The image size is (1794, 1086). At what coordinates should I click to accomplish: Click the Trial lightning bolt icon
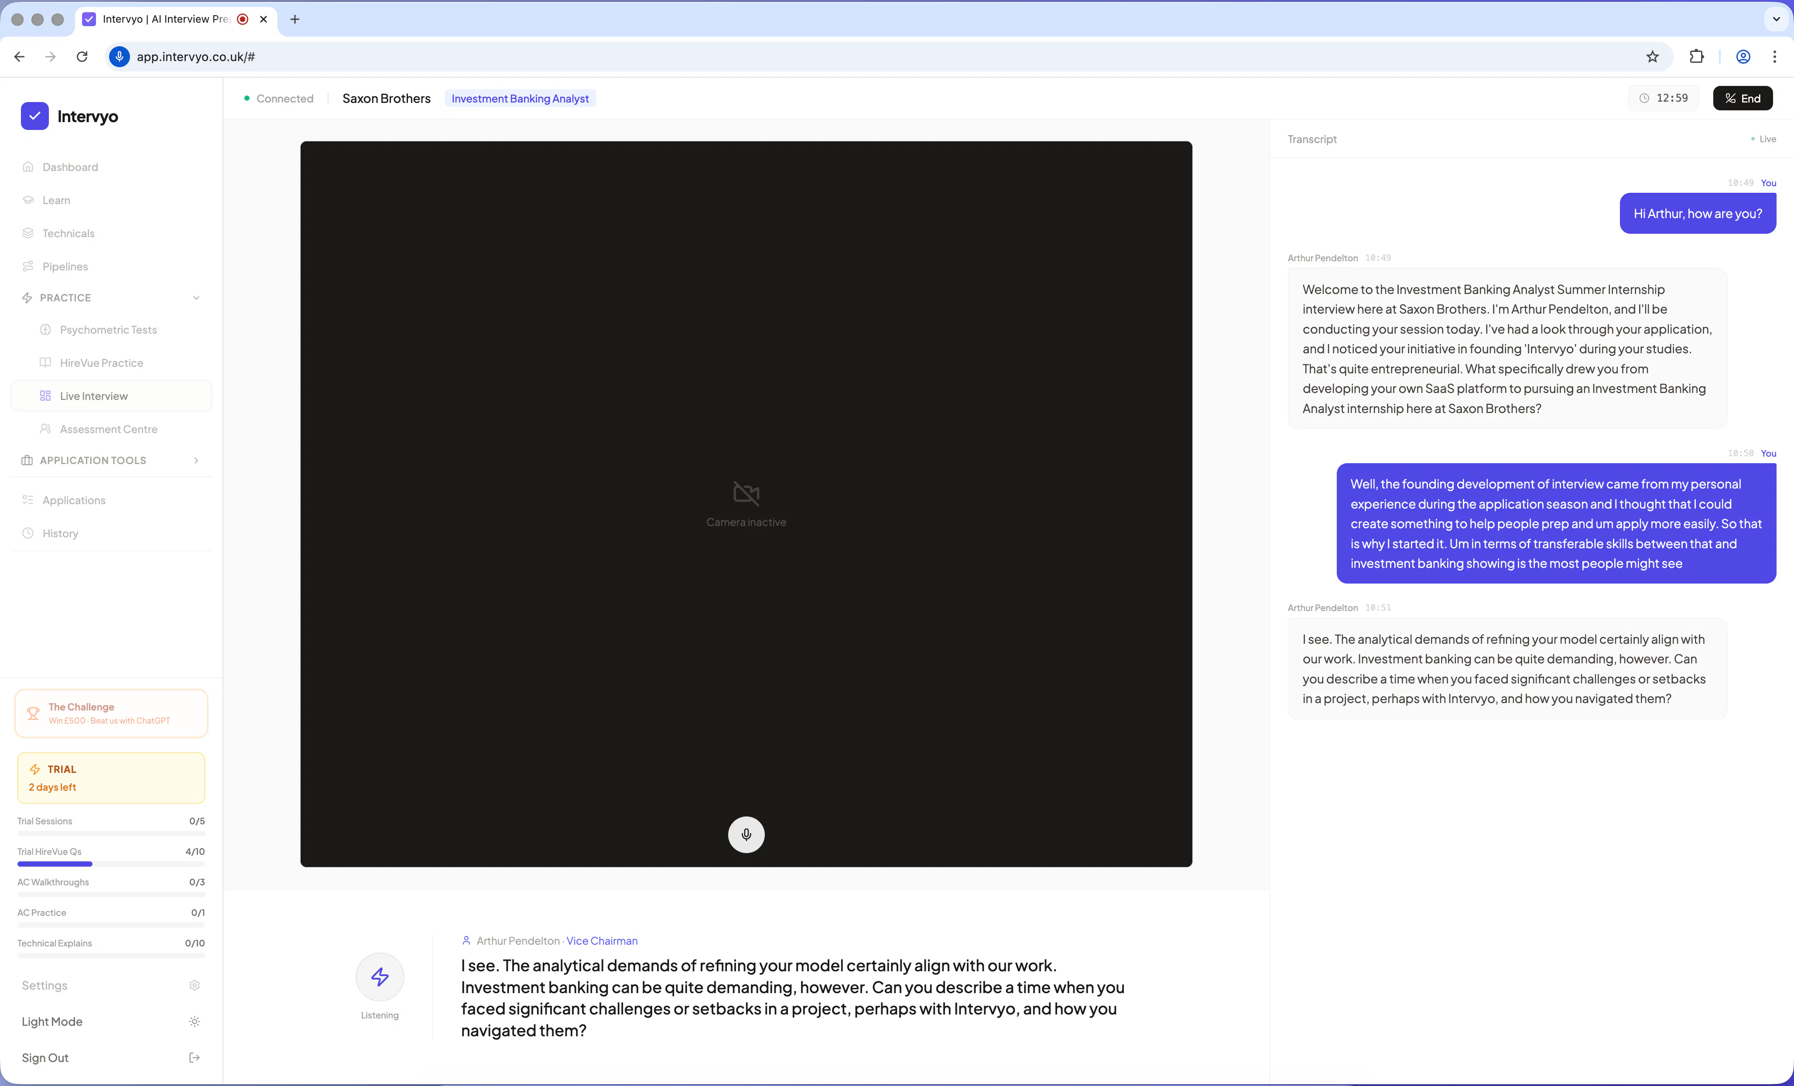coord(35,769)
